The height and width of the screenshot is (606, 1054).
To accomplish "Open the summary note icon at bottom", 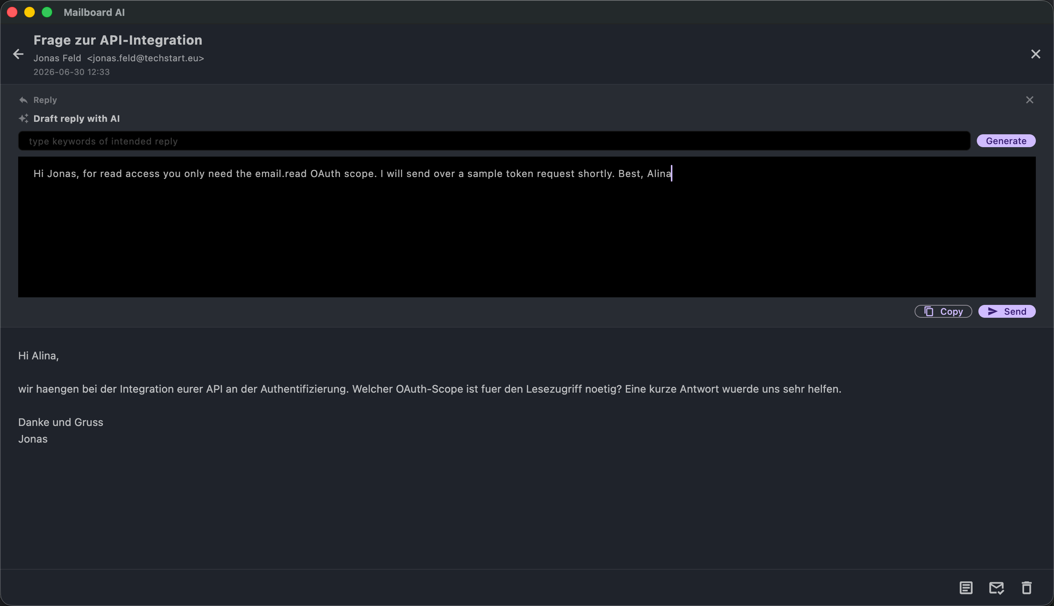I will tap(966, 588).
